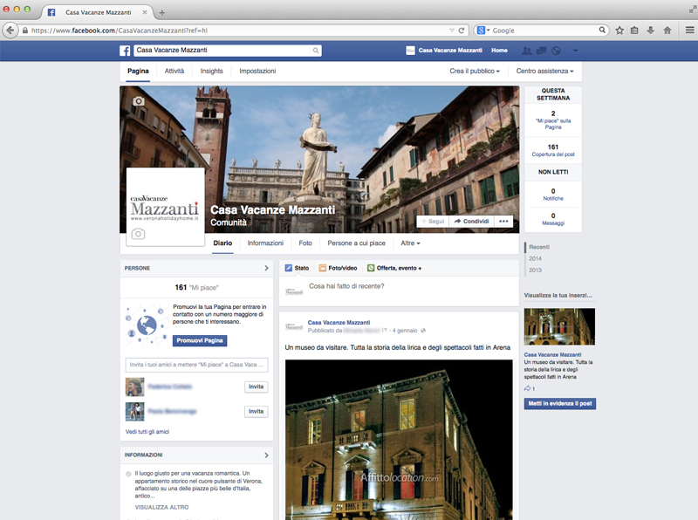Bookmark this page with the star icon
Screen dimensions: 698x520
619,31
